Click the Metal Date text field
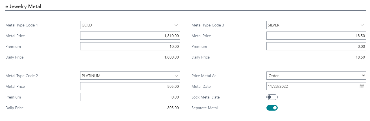The image size is (370, 121). [x=310, y=86]
